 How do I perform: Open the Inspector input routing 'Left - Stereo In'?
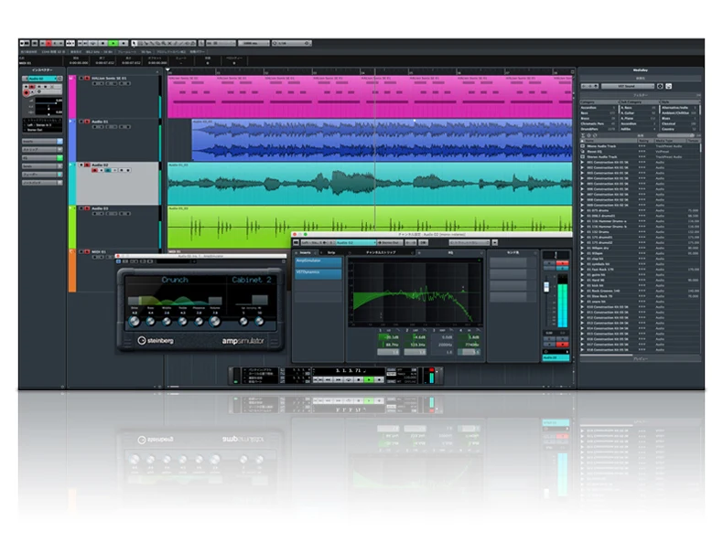(x=41, y=125)
